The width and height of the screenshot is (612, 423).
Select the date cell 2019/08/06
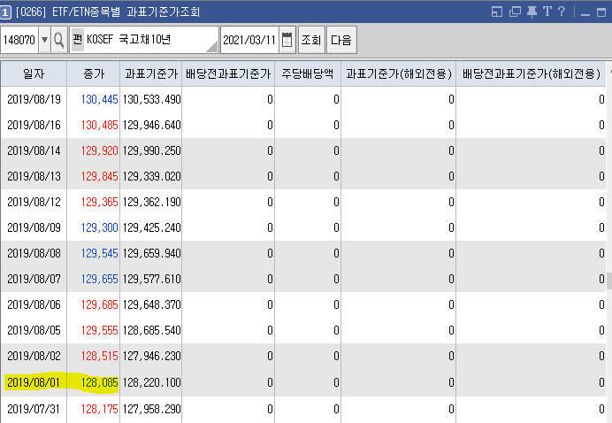coord(34,304)
